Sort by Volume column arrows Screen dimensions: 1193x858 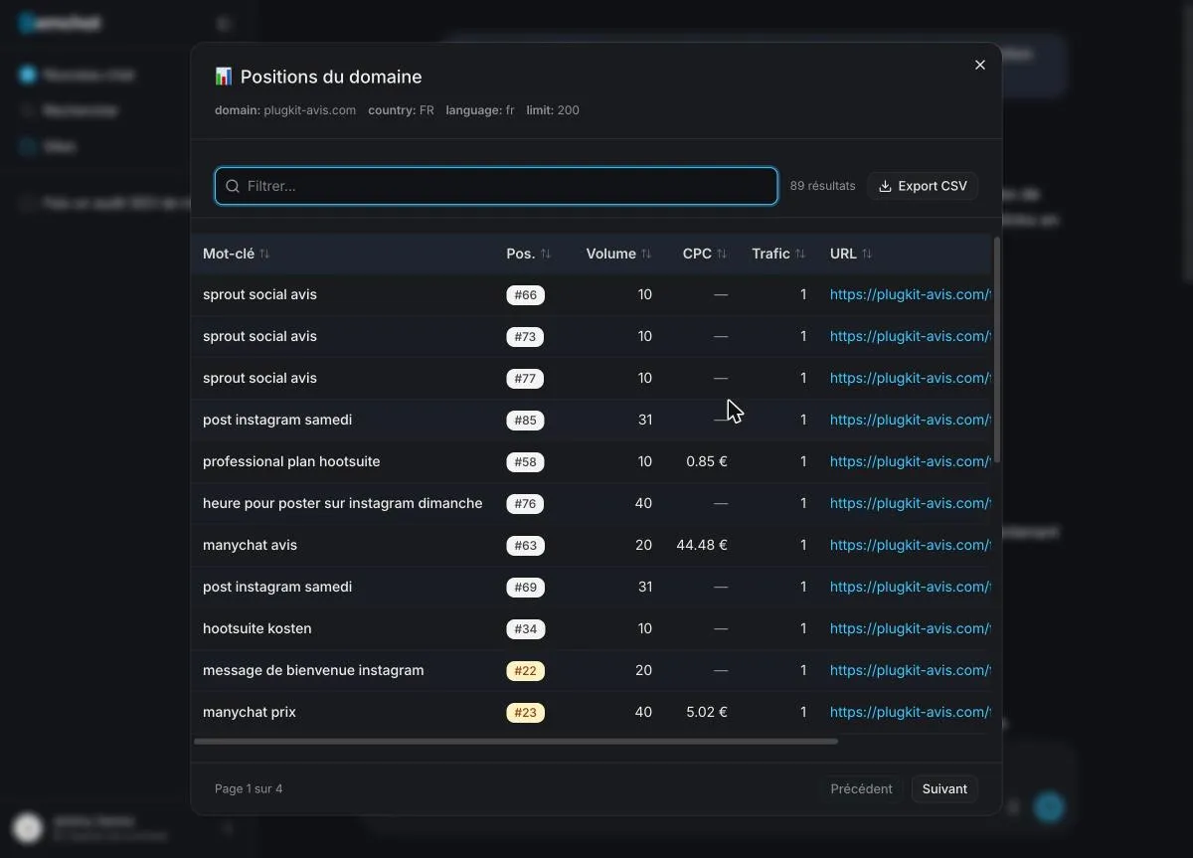[646, 254]
